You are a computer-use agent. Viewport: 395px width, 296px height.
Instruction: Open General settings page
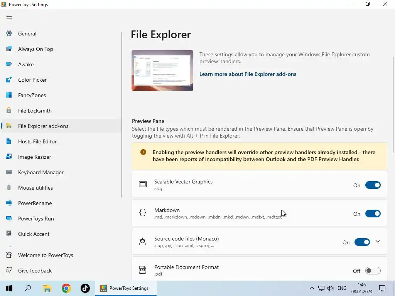click(61, 34)
